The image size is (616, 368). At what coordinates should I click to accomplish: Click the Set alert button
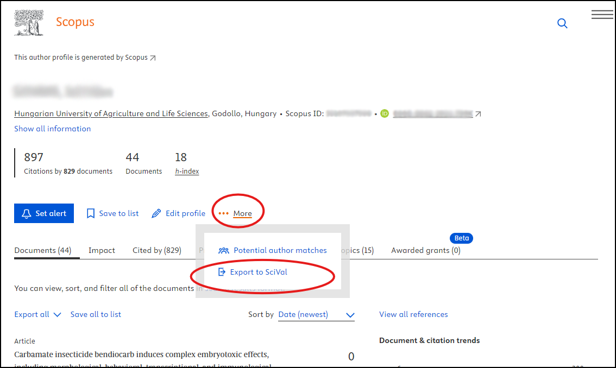point(44,213)
